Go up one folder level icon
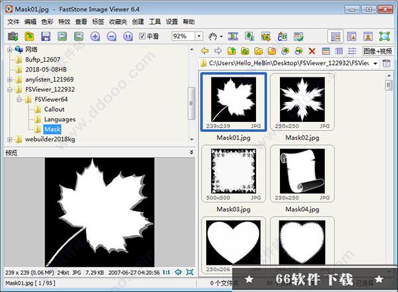Image resolution: width=398 pixels, height=292 pixels. pos(232,51)
